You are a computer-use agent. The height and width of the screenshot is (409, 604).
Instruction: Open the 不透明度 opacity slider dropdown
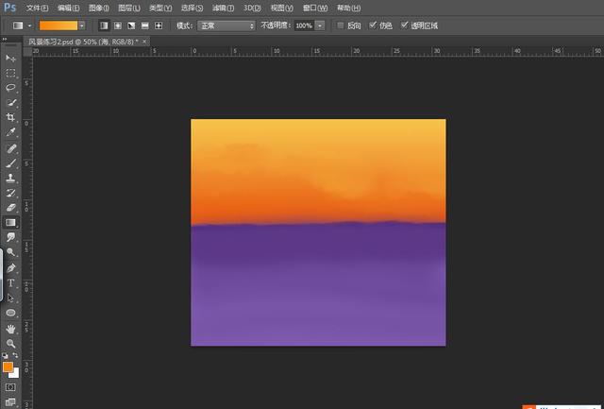coord(321,25)
